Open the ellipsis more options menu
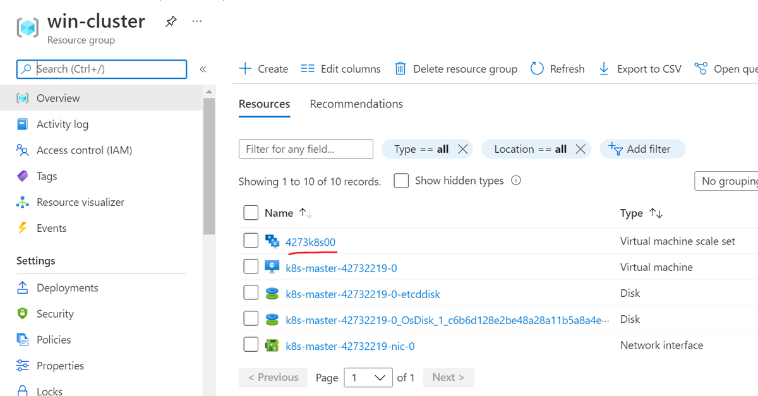 197,21
